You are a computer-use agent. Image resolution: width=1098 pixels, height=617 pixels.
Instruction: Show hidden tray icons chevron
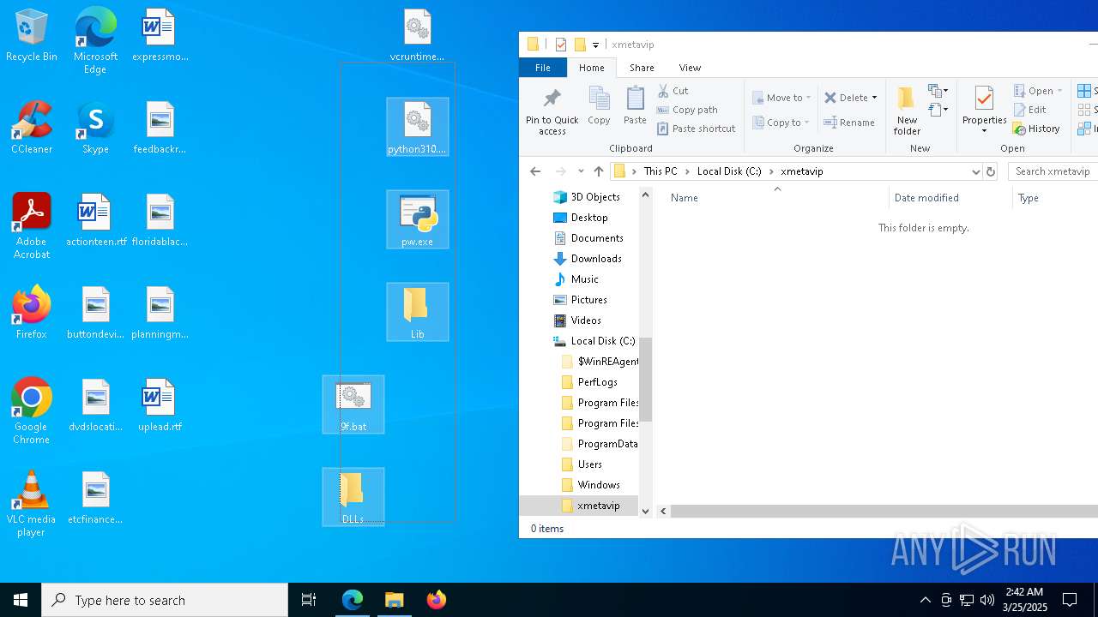click(x=925, y=600)
